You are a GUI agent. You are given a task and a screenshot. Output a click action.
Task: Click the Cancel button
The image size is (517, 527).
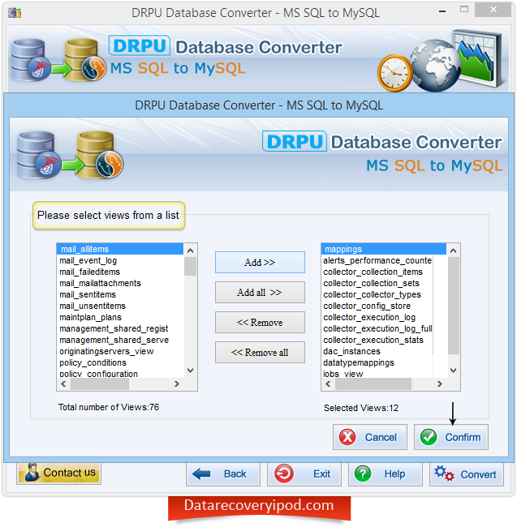click(369, 437)
